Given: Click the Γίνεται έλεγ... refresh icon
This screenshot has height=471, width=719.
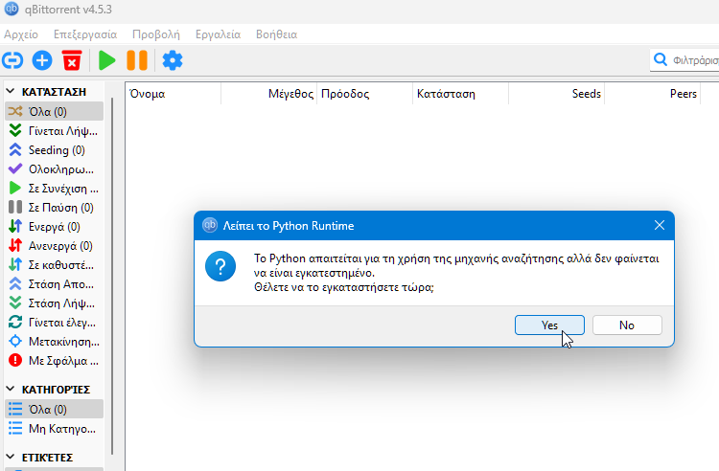Looking at the screenshot, I should 15,323.
